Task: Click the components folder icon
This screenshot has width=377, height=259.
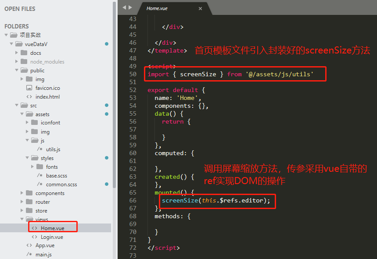Action: point(29,193)
